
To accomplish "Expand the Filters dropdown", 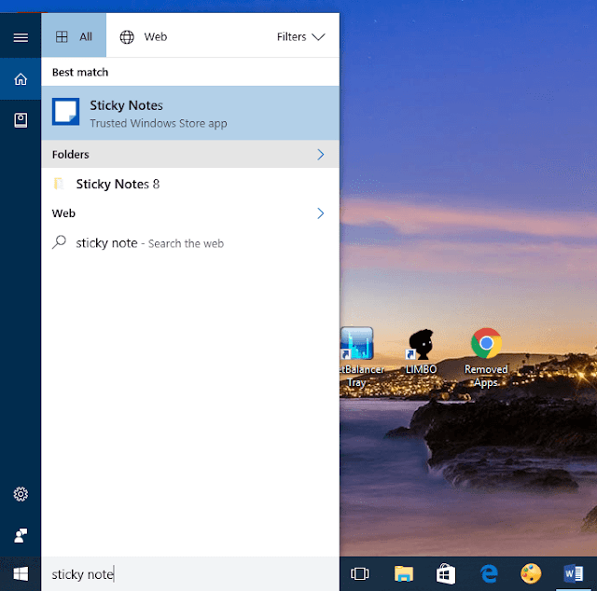I will point(300,36).
